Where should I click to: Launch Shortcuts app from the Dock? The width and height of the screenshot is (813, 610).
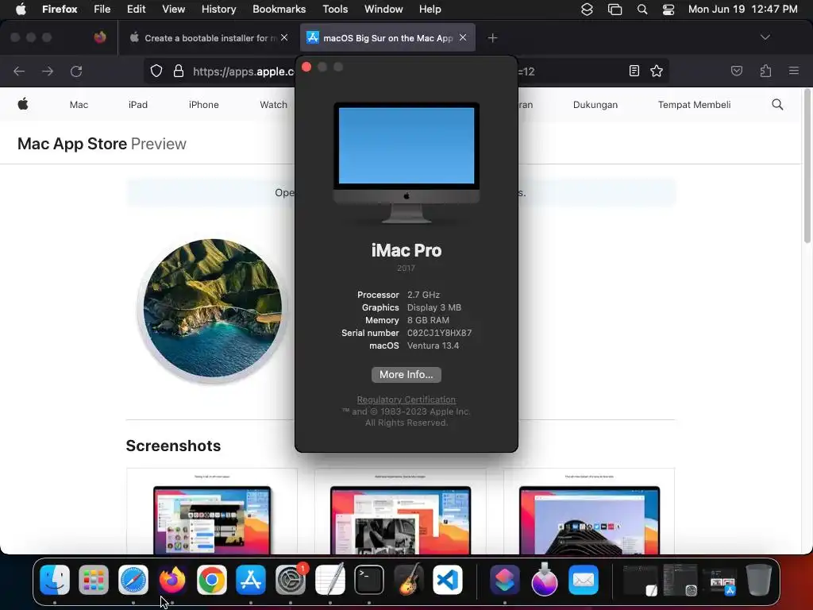(x=505, y=579)
